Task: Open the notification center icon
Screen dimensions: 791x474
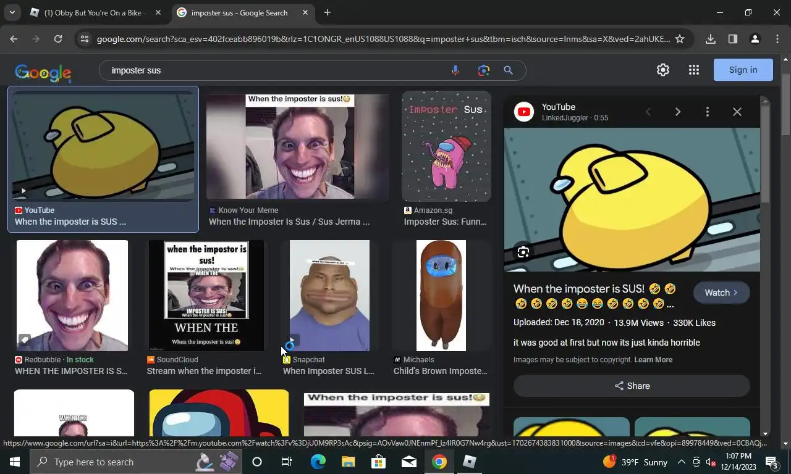Action: click(x=772, y=462)
